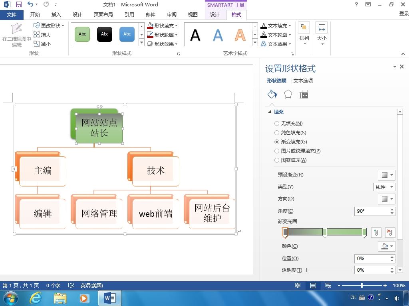Image resolution: width=409 pixels, height=306 pixels.
Task: Expand the 类型 线性 type combo box
Action: click(384, 187)
